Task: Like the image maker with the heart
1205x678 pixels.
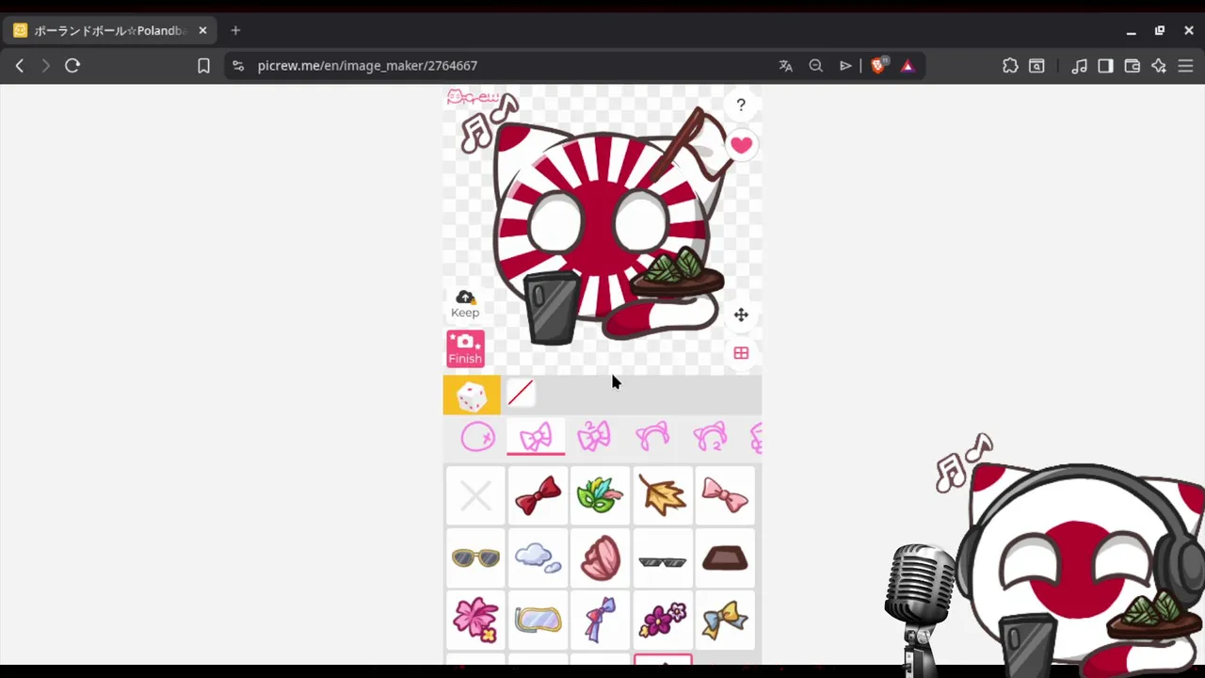Action: (x=741, y=145)
